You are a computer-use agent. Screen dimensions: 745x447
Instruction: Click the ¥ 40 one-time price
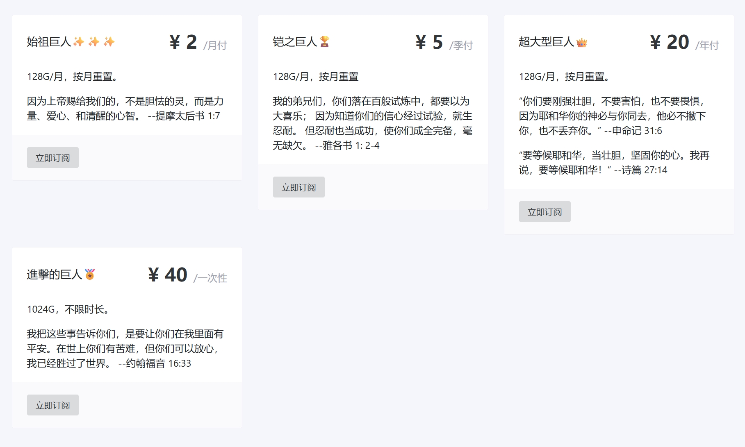168,275
